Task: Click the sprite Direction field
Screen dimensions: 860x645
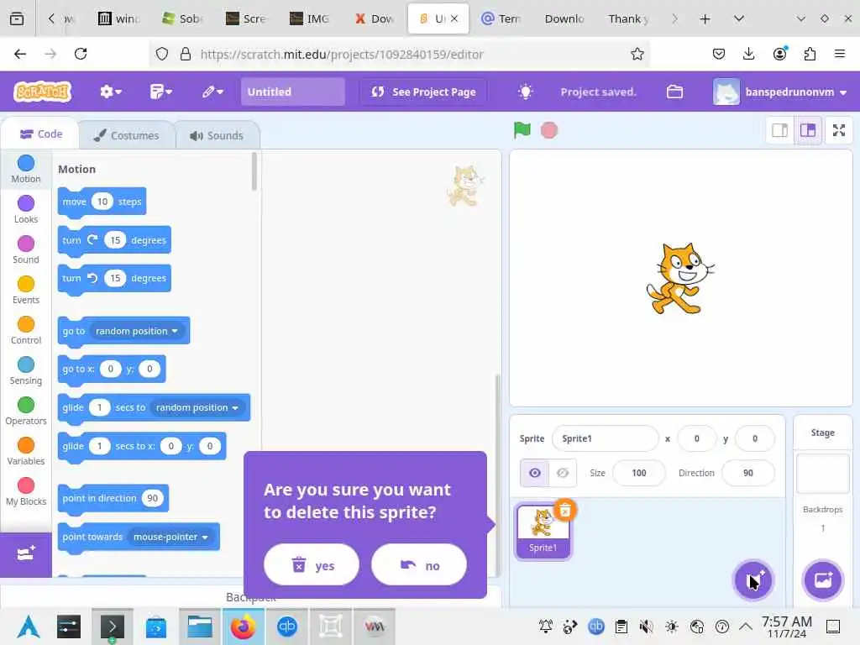Action: 748,473
